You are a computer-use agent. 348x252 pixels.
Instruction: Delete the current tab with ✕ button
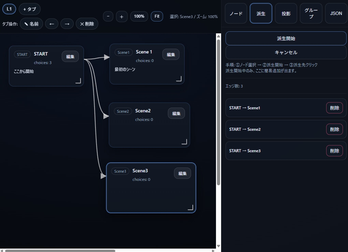[87, 24]
